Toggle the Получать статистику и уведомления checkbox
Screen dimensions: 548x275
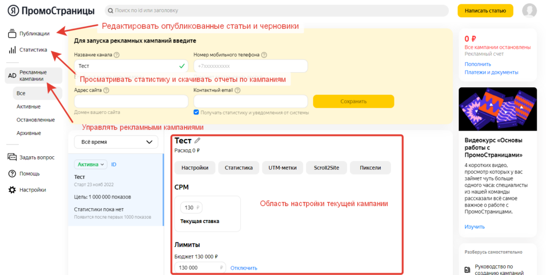(x=196, y=112)
